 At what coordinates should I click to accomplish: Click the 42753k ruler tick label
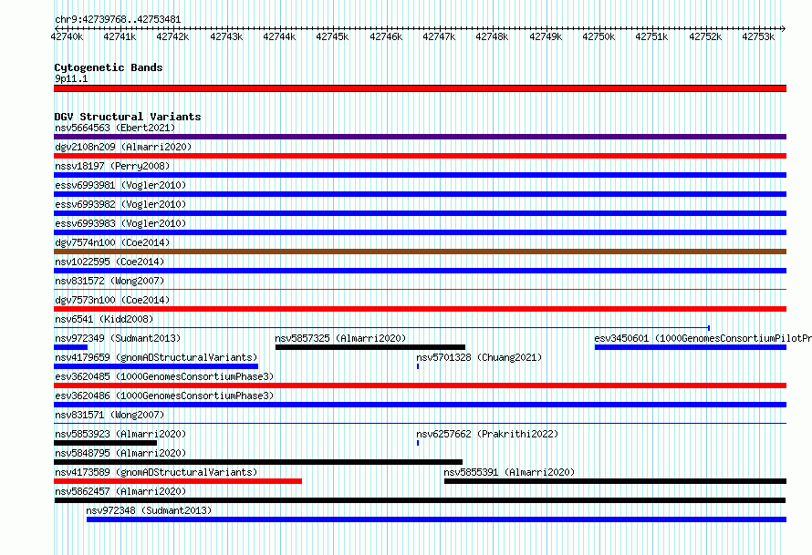[x=758, y=36]
